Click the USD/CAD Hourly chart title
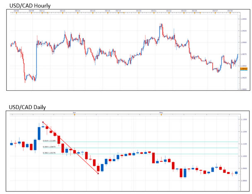This screenshot has width=252, height=194. [x=30, y=6]
